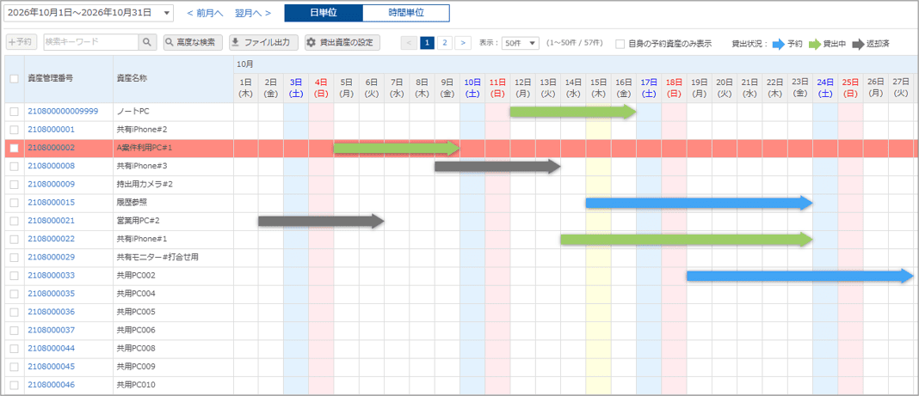Open asset 2108000021

tap(51, 221)
